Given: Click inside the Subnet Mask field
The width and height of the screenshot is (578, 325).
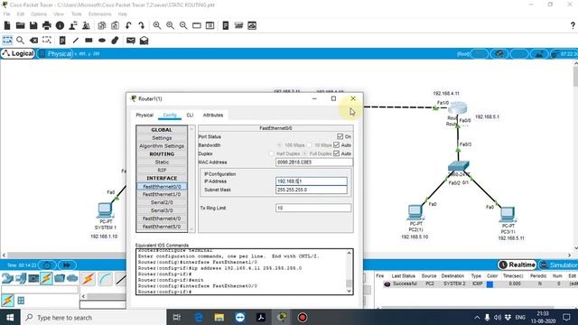Looking at the screenshot, I should pos(311,190).
